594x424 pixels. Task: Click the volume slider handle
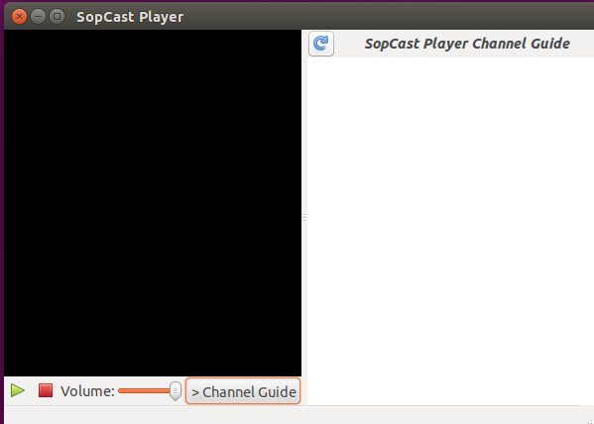pos(175,390)
